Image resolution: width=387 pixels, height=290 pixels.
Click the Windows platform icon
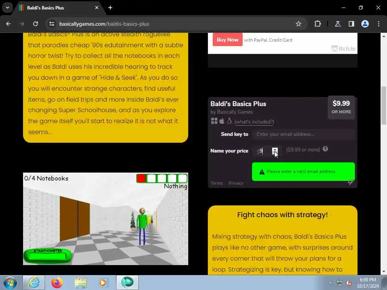(x=214, y=121)
